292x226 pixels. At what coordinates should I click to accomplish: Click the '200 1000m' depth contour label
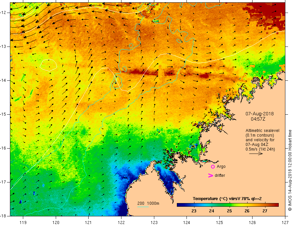[x=148, y=203]
